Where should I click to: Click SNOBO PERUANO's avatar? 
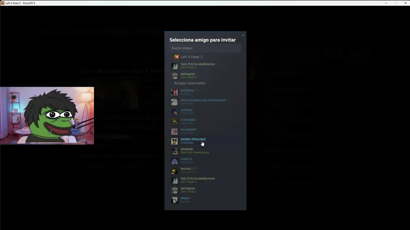(x=174, y=141)
